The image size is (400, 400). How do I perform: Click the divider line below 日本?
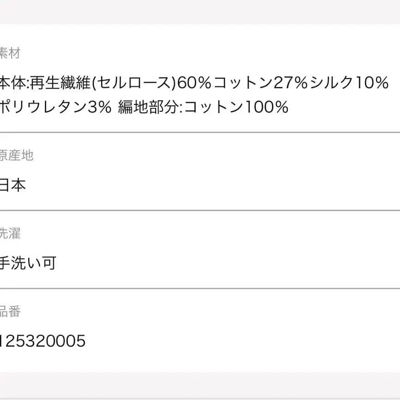click(200, 210)
